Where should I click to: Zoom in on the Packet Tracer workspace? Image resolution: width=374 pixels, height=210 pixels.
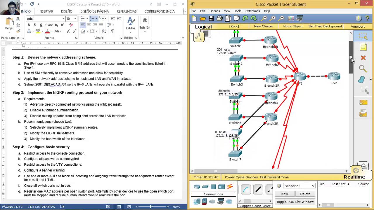coord(264,18)
